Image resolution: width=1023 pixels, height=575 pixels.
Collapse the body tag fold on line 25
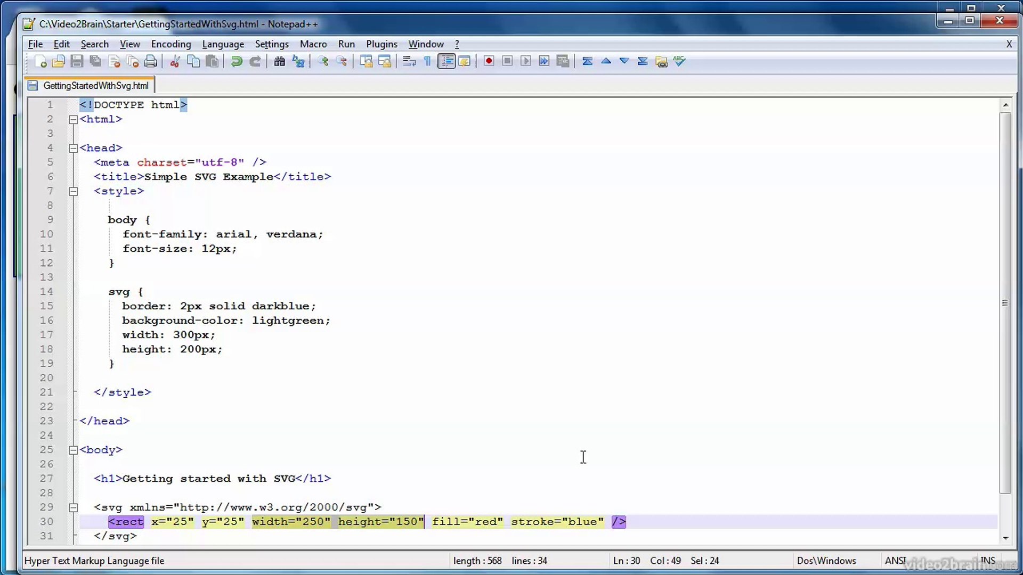tap(74, 450)
